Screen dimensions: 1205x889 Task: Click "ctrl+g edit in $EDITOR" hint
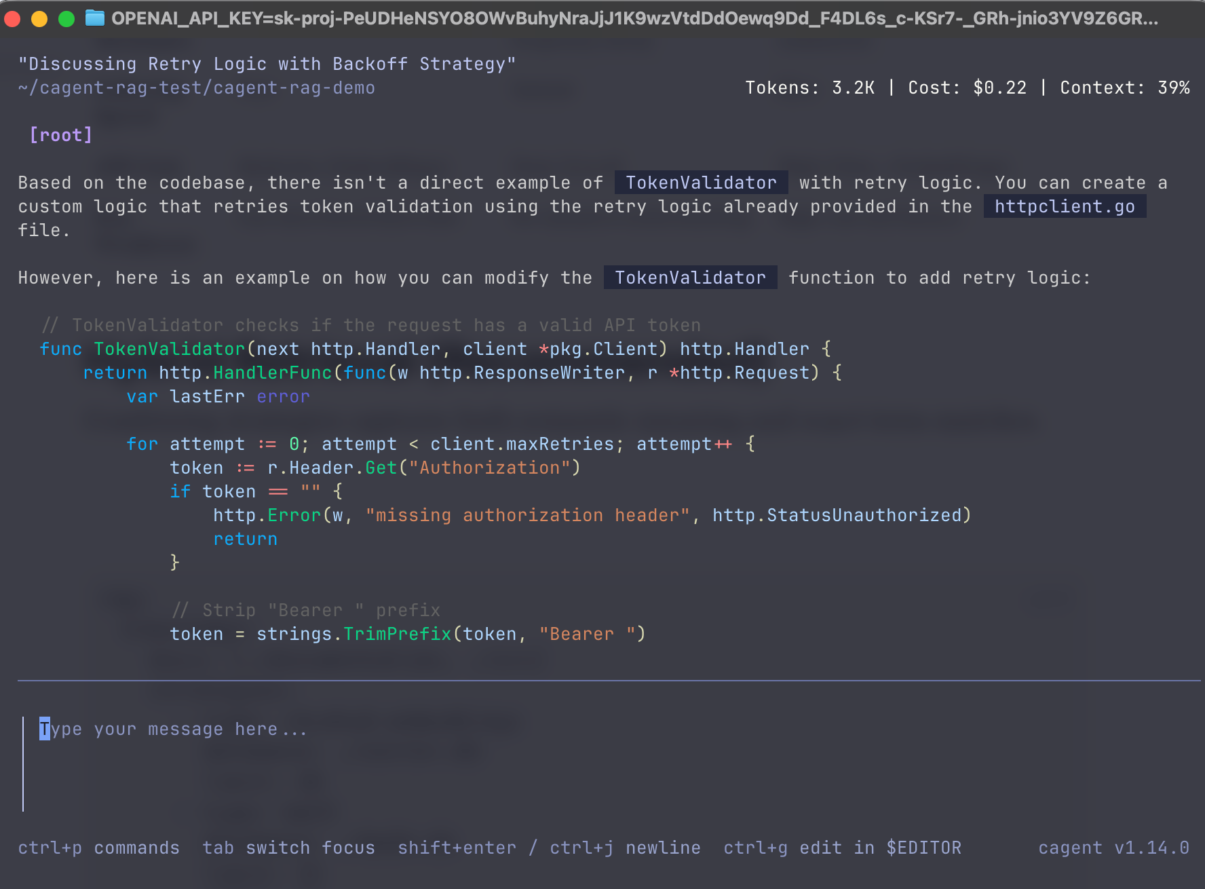[842, 848]
